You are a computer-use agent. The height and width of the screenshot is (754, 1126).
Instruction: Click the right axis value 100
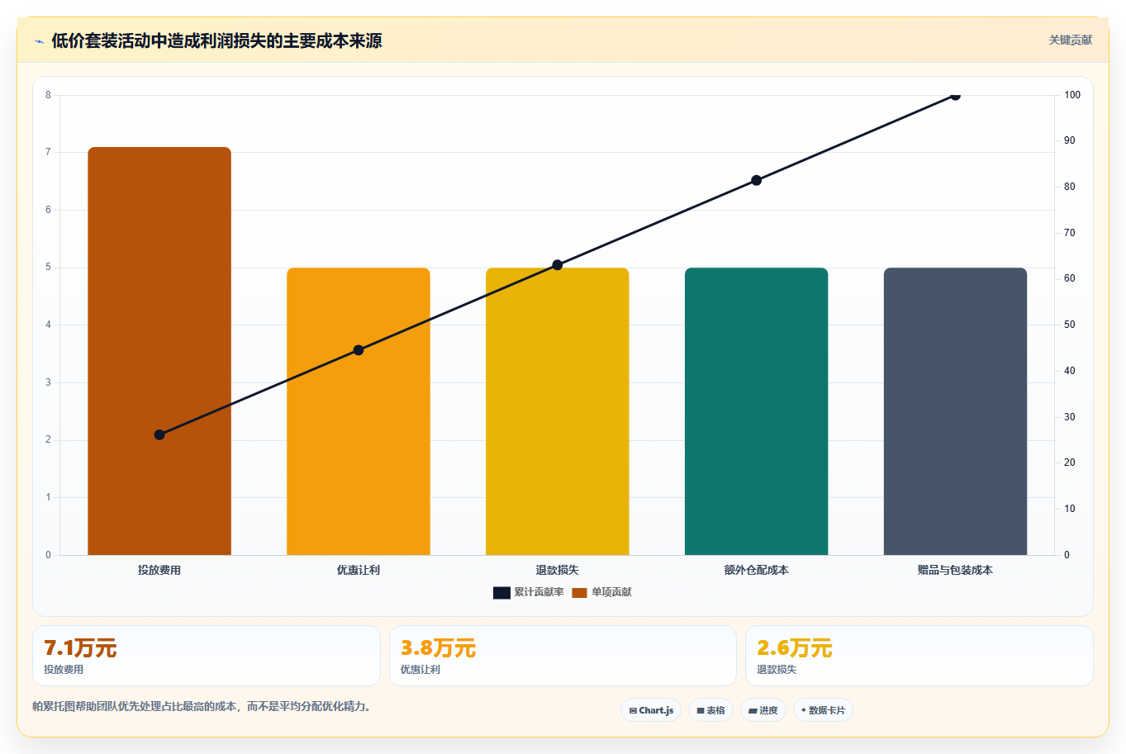coord(1072,95)
